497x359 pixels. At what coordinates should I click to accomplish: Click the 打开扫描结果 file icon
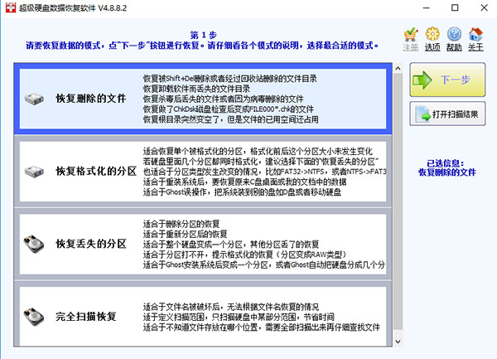point(423,114)
